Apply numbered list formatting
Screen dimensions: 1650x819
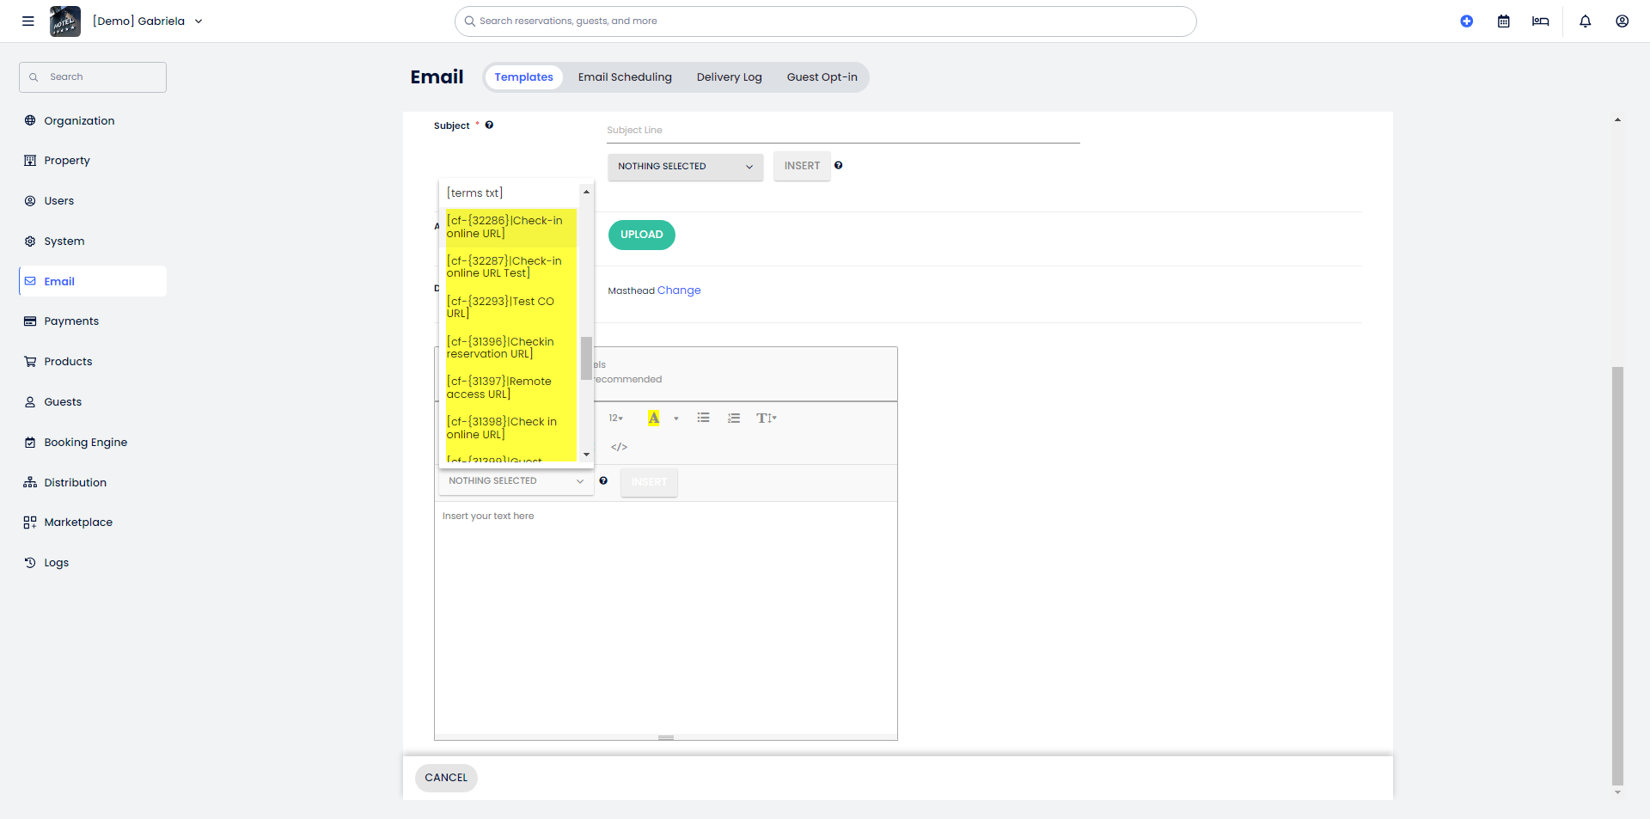(733, 419)
